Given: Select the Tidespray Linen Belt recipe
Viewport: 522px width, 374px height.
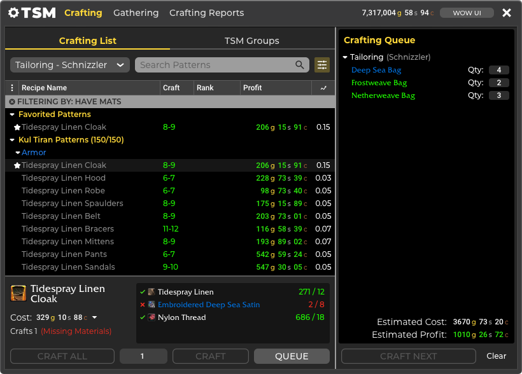Looking at the screenshot, I should (x=170, y=216).
